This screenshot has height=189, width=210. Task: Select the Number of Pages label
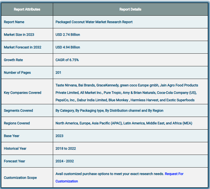(x=17, y=73)
